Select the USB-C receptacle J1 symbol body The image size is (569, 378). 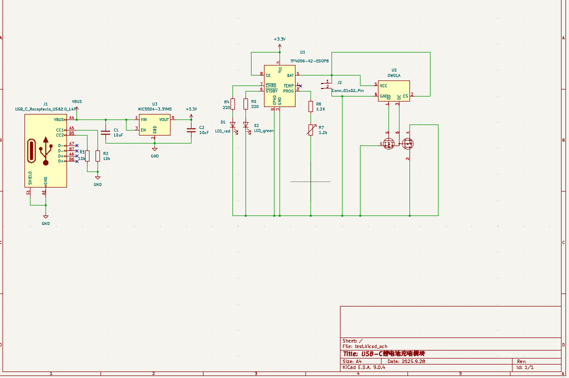tap(45, 150)
